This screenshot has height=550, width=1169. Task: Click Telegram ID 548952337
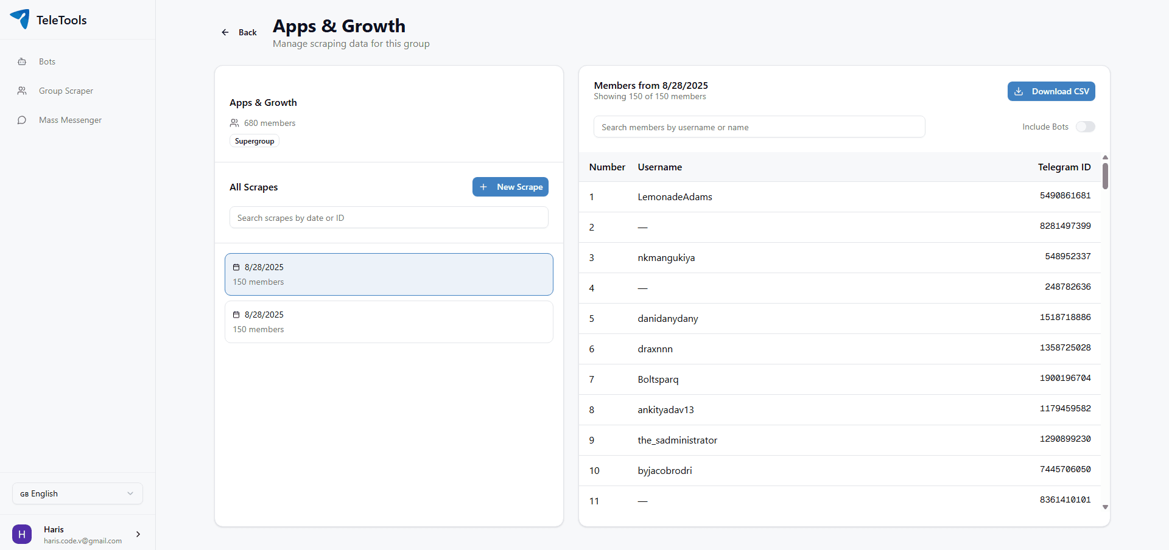1068,256
